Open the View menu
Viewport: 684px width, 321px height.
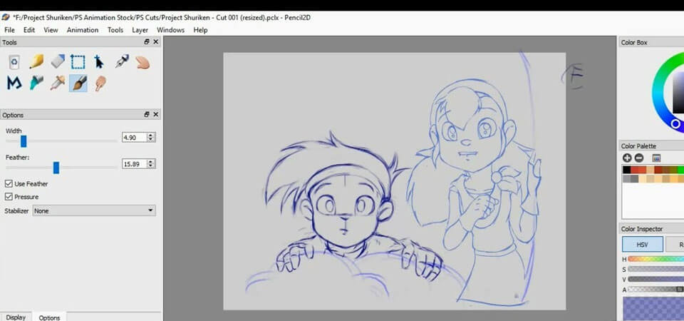[x=51, y=30]
